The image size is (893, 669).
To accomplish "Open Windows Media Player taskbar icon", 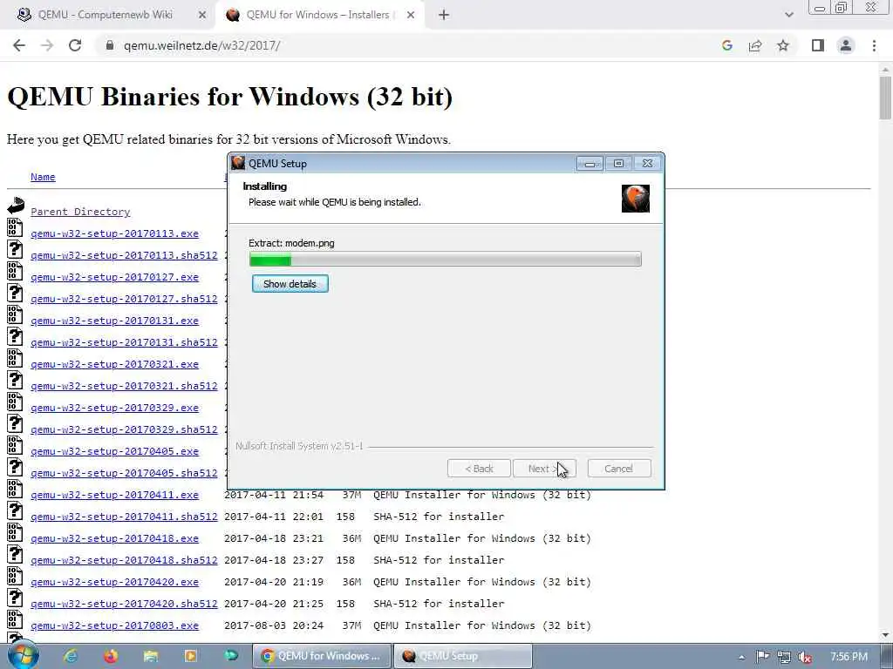I will [190, 656].
